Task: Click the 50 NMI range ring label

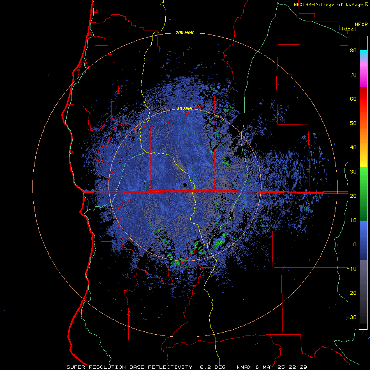Action: [x=185, y=109]
